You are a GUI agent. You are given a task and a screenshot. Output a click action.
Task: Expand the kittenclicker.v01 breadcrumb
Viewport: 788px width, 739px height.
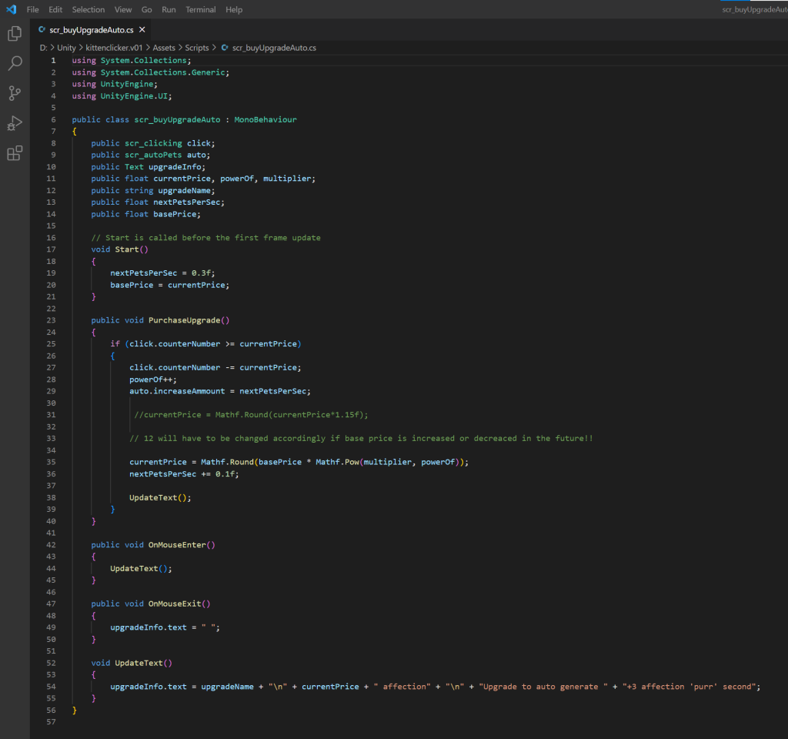click(x=114, y=48)
